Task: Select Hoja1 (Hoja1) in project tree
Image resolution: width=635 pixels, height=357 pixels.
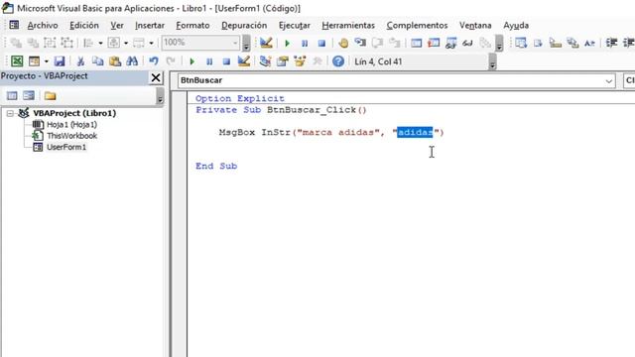Action: 71,125
